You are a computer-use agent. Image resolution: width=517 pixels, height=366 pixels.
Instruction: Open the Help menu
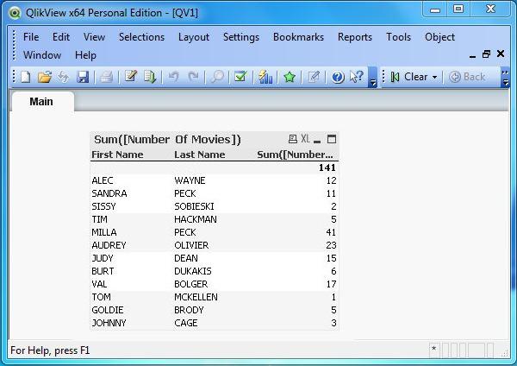[85, 55]
